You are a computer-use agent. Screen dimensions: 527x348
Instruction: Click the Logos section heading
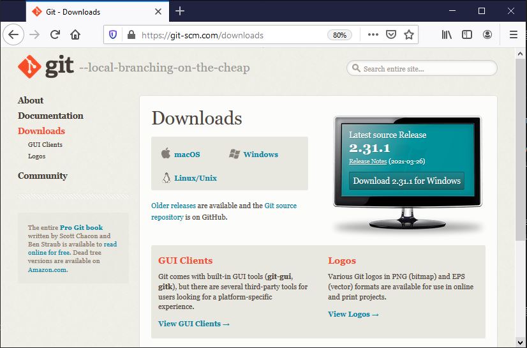pyautogui.click(x=342, y=261)
